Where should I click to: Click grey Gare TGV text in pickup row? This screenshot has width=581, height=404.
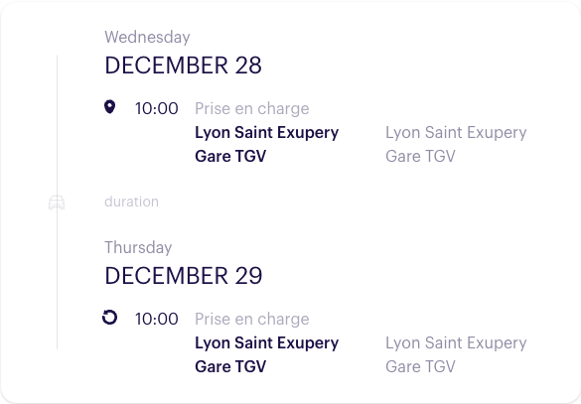point(420,156)
